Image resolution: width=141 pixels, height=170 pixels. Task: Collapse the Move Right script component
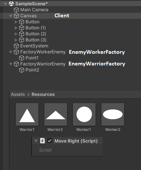(x=36, y=141)
